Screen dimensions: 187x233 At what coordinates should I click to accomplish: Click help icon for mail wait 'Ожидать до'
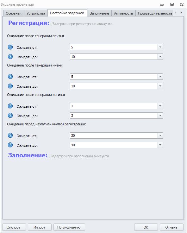[10, 57]
